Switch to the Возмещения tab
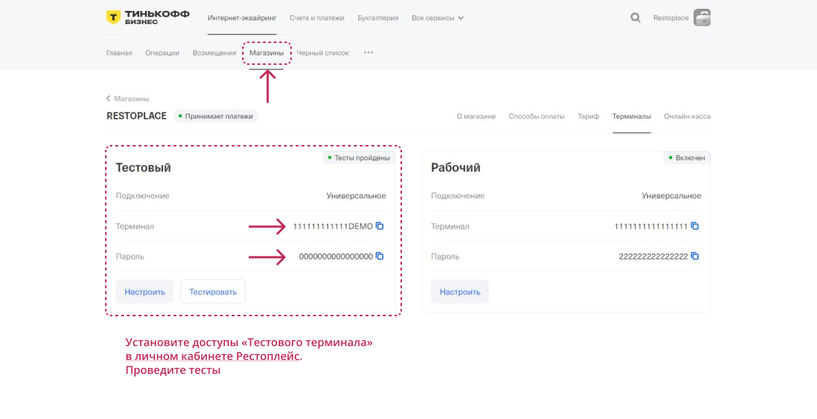Image resolution: width=817 pixels, height=419 pixels. [214, 52]
